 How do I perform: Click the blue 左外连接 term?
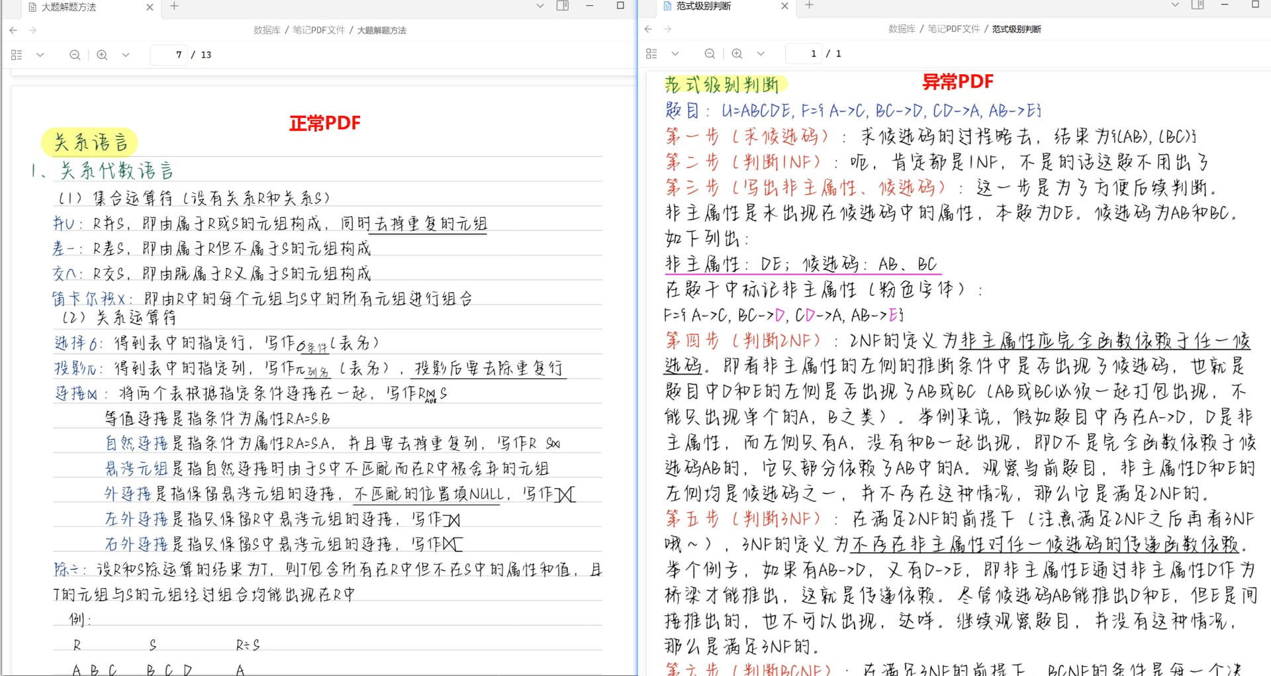[x=137, y=519]
